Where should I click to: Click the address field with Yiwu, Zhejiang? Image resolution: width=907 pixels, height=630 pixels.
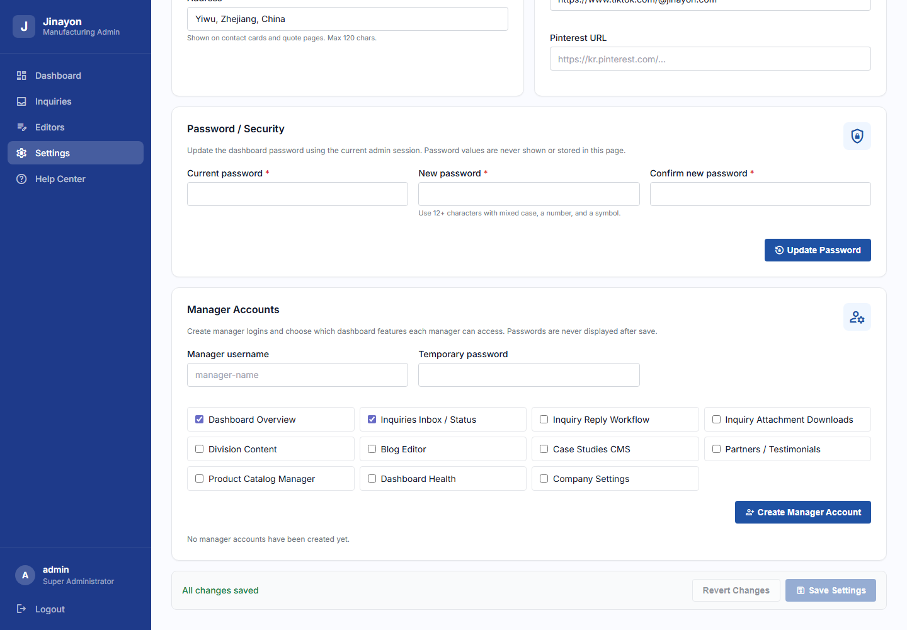[x=348, y=19]
